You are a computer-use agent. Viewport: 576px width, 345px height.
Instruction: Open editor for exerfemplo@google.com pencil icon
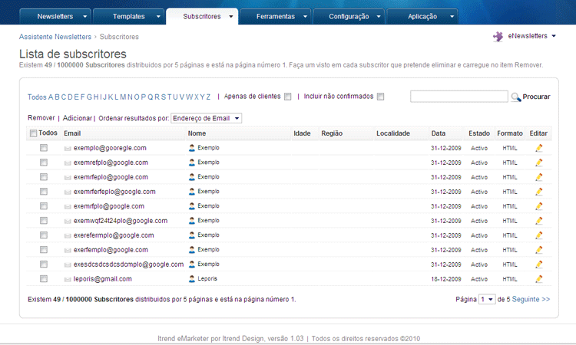pyautogui.click(x=538, y=250)
